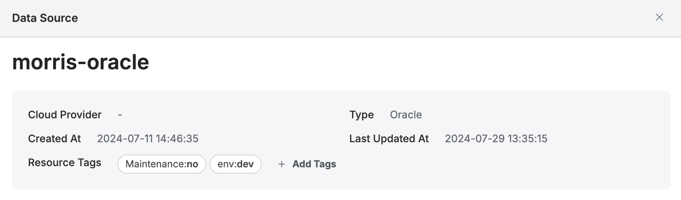Click the word "no" in Maintenance tag
Screen dimensions: 681x200
[192, 164]
